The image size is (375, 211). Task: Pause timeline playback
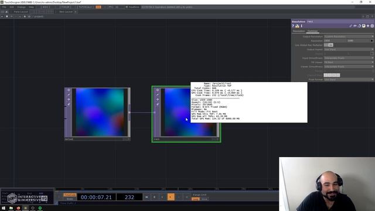click(155, 197)
